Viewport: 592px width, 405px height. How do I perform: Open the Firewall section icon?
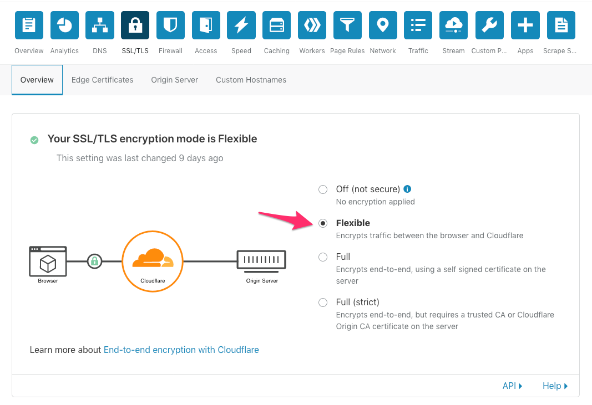170,25
